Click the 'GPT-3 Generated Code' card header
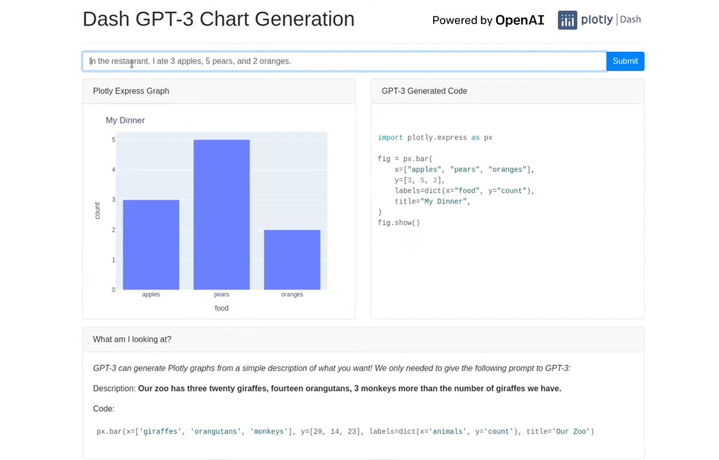 click(x=507, y=91)
